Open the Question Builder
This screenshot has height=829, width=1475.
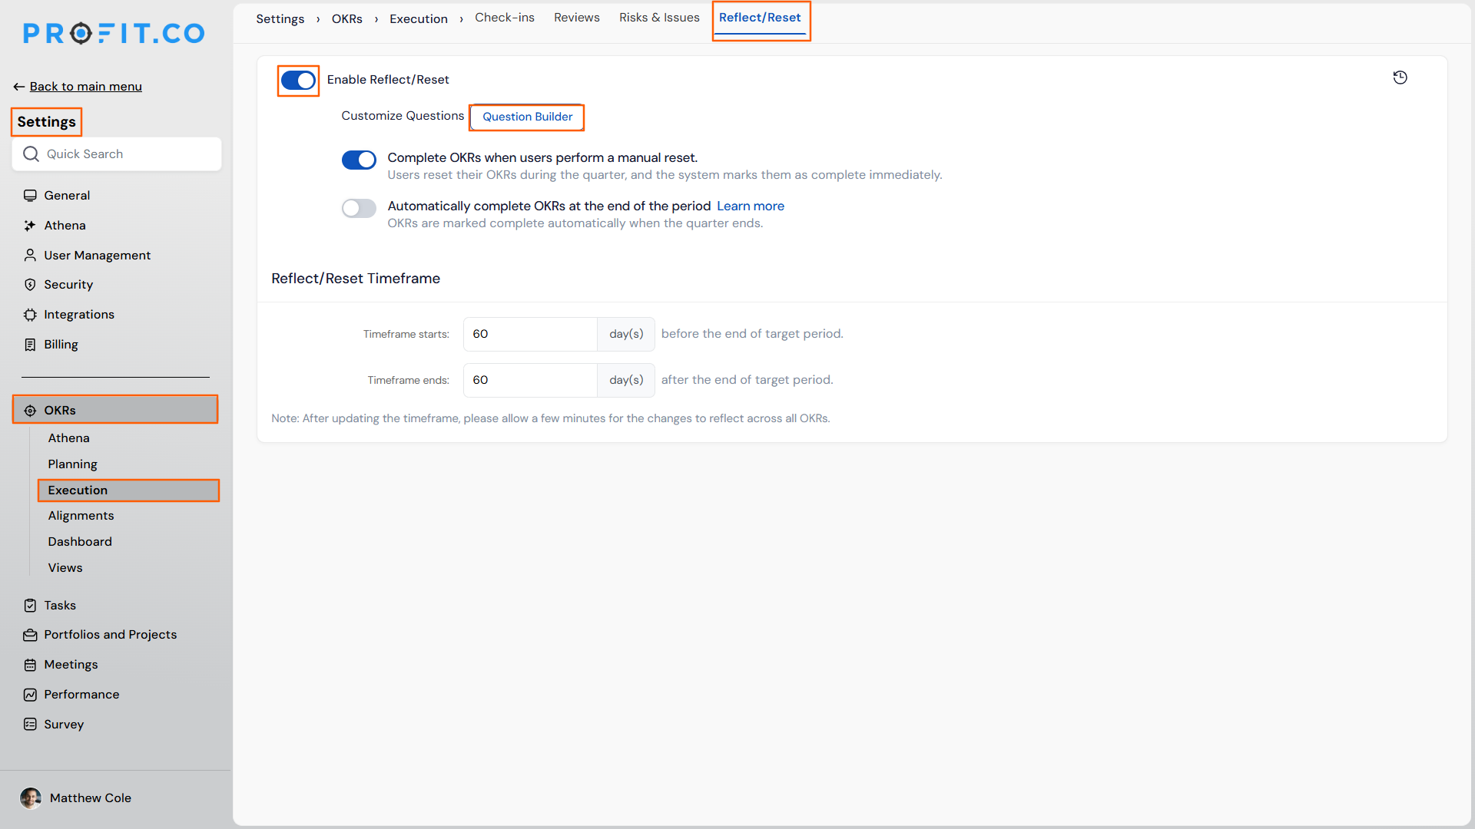[x=527, y=117]
